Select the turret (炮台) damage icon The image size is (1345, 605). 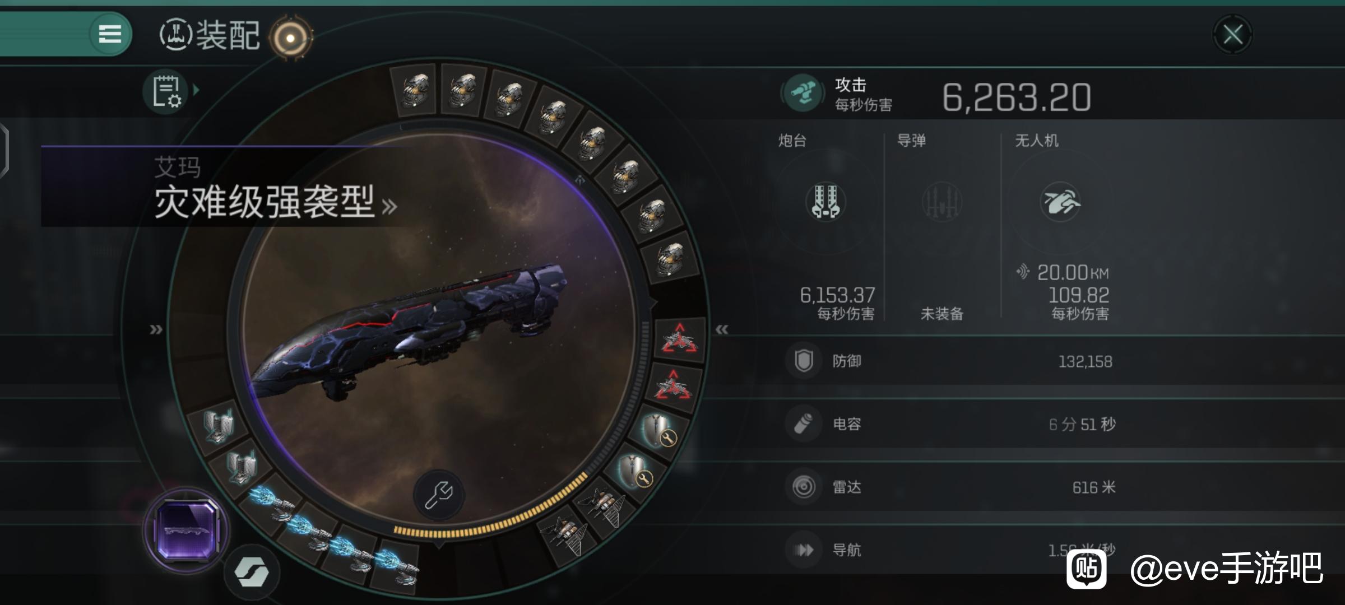(825, 202)
